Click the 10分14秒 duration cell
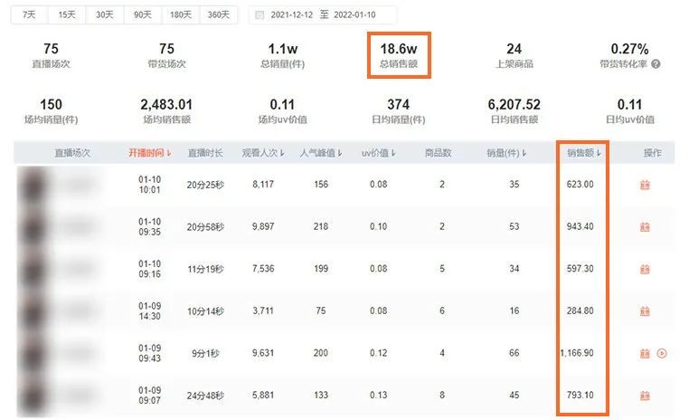This screenshot has width=689, height=420. [205, 311]
